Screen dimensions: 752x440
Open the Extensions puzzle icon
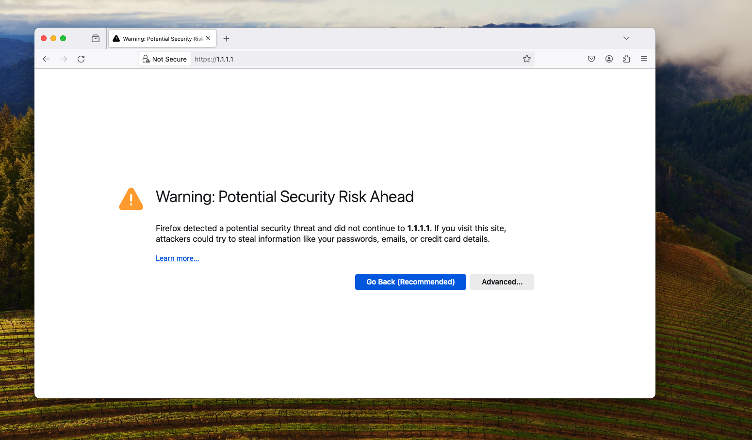click(x=626, y=59)
